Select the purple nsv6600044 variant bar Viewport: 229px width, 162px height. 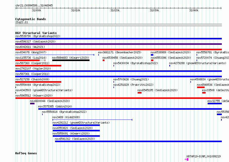tap(32, 104)
